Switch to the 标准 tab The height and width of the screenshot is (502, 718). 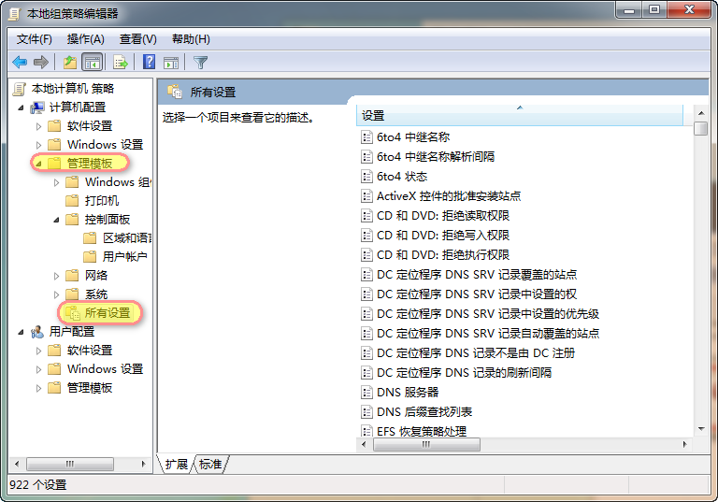tap(210, 464)
